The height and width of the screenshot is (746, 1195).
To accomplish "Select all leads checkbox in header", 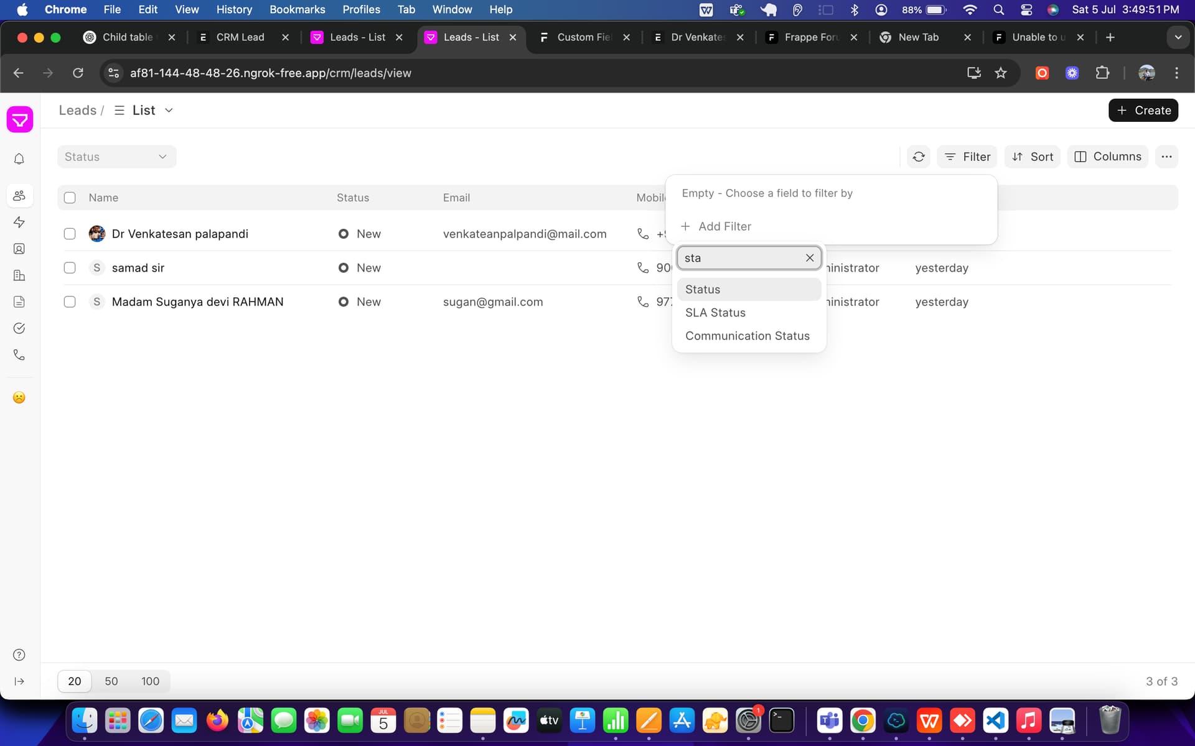I will [x=70, y=198].
